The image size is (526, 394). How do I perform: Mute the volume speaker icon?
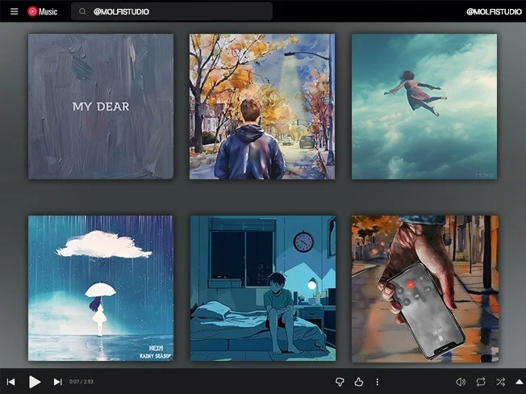coord(461,382)
